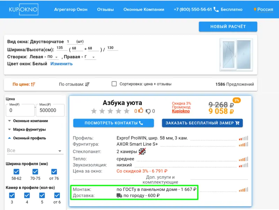Click the 'Россия' region link
The height and width of the screenshot is (210, 279).
coord(265,9)
